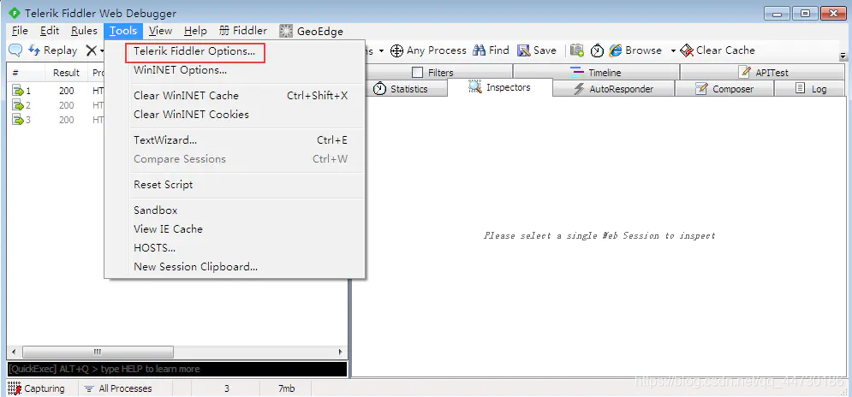Choose Clear WinINET Cookies
Screen dimensions: 852x397
235,115
